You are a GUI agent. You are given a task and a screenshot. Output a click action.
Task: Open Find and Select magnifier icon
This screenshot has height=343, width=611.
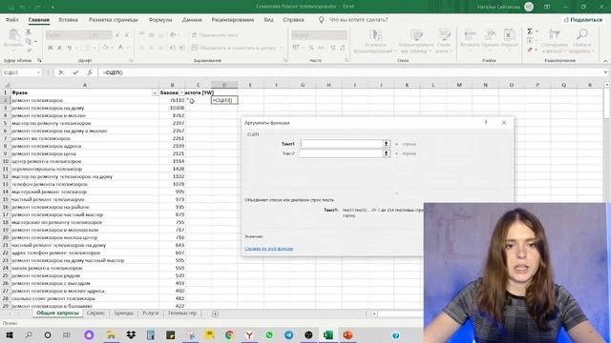tap(581, 34)
